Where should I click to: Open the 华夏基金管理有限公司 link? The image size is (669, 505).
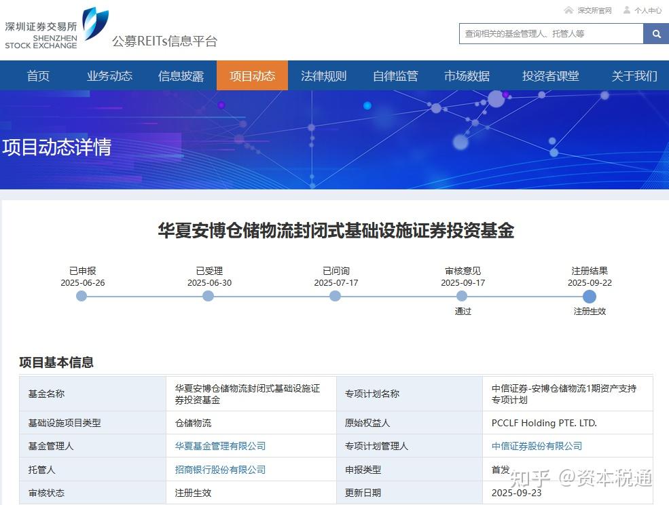[220, 446]
